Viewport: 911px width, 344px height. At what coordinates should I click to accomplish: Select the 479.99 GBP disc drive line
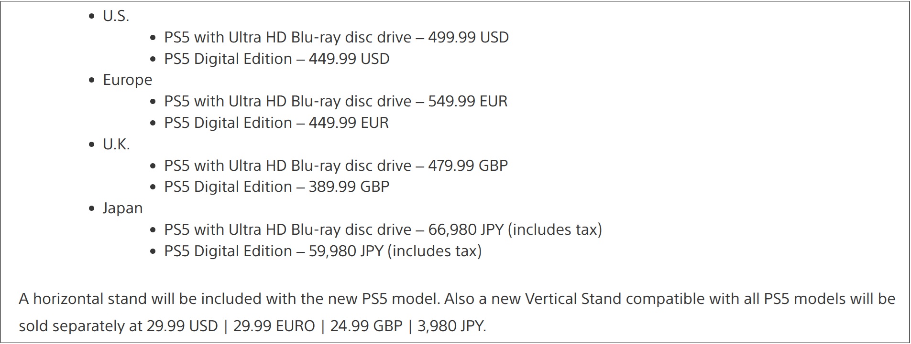pos(336,166)
